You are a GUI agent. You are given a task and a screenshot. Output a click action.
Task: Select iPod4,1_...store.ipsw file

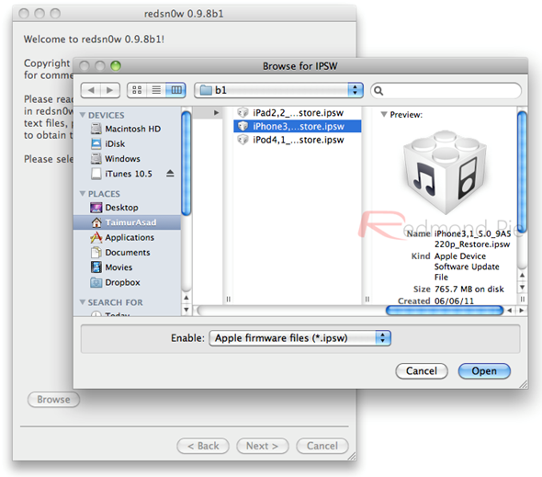tap(298, 140)
